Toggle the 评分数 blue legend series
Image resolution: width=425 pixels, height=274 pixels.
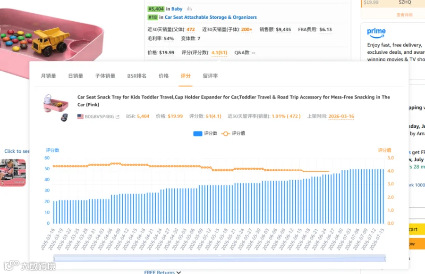point(205,133)
